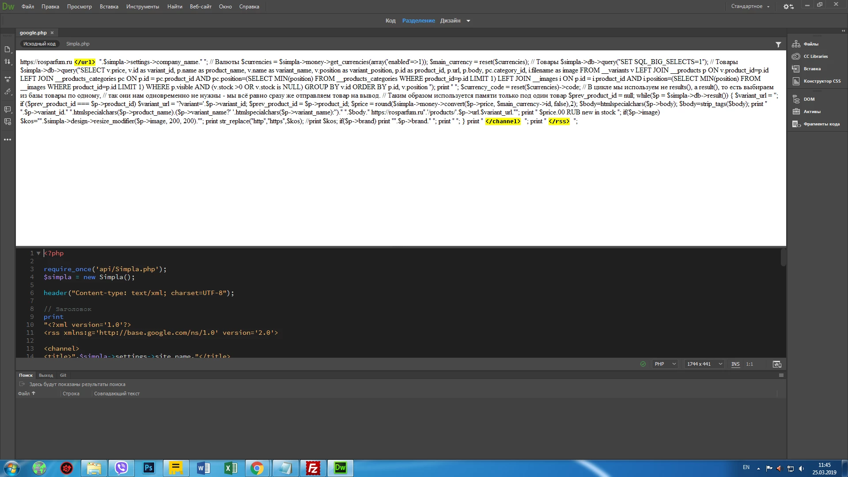The image size is (848, 477).
Task: Click the real-time preview browser icon
Action: (777, 364)
